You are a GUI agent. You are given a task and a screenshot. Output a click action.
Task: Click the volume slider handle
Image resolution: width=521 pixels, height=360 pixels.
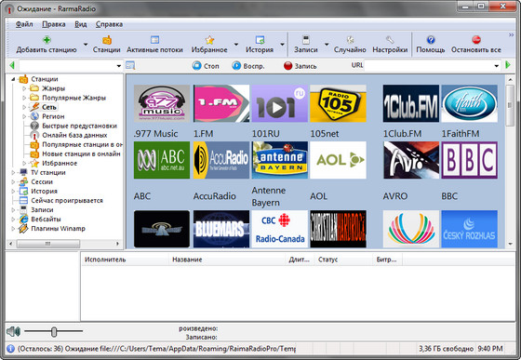click(54, 331)
